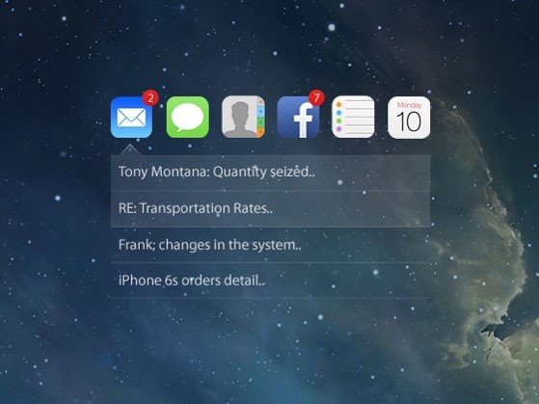This screenshot has height=404, width=539.
Task: Click the Monday label on Calendar icon
Action: point(409,105)
